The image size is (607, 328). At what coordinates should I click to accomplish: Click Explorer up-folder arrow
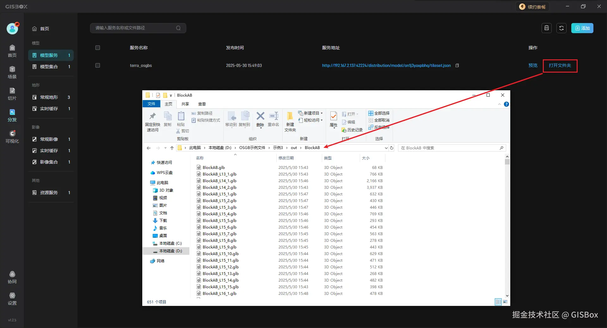tap(172, 148)
